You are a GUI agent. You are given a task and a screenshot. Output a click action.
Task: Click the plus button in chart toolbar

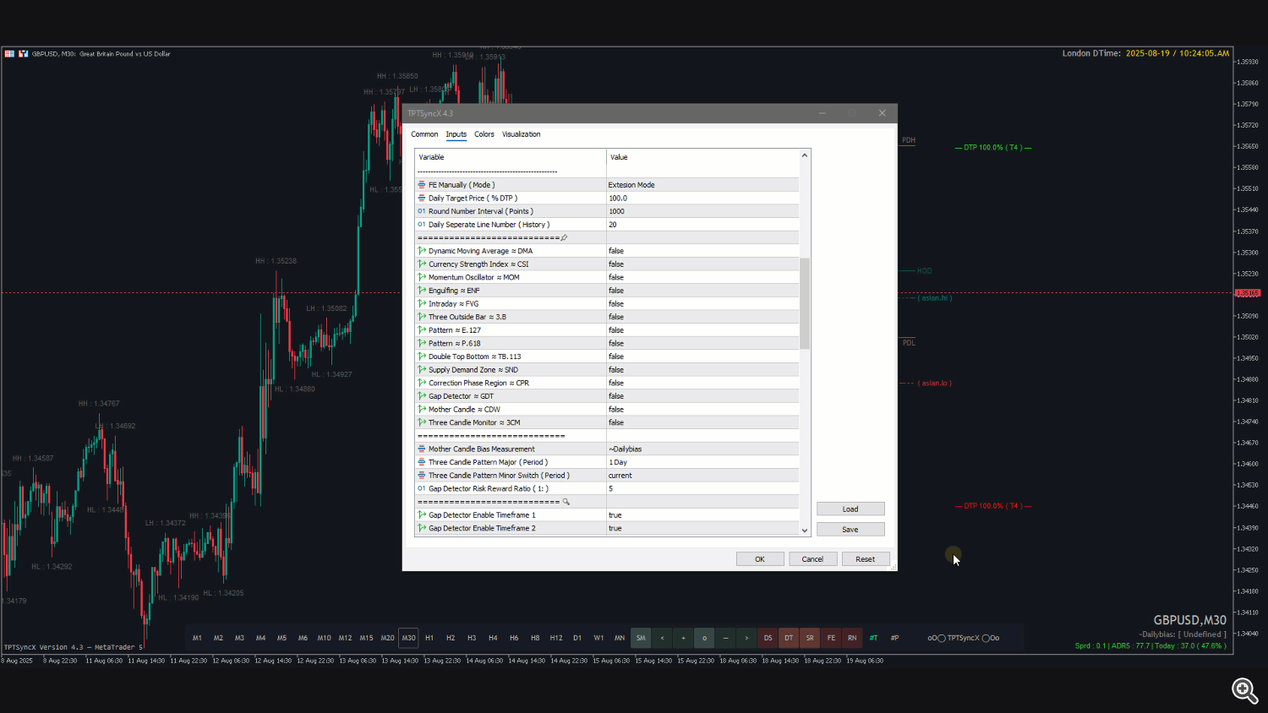pos(683,638)
